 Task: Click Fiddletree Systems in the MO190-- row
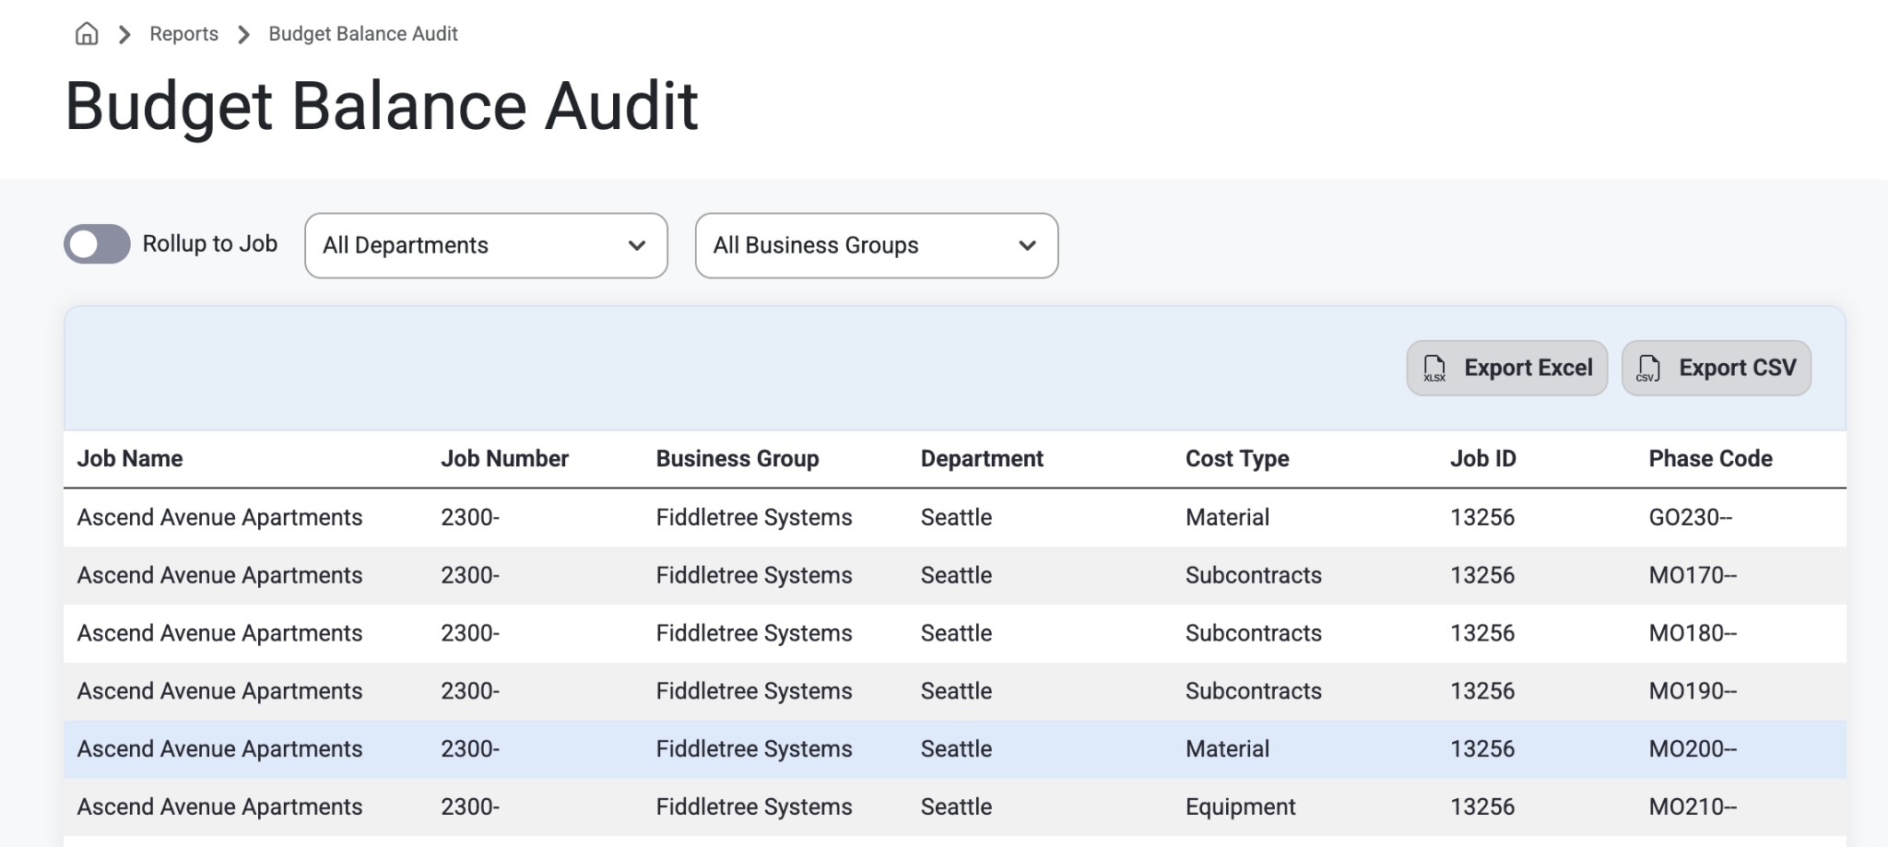[x=754, y=691]
